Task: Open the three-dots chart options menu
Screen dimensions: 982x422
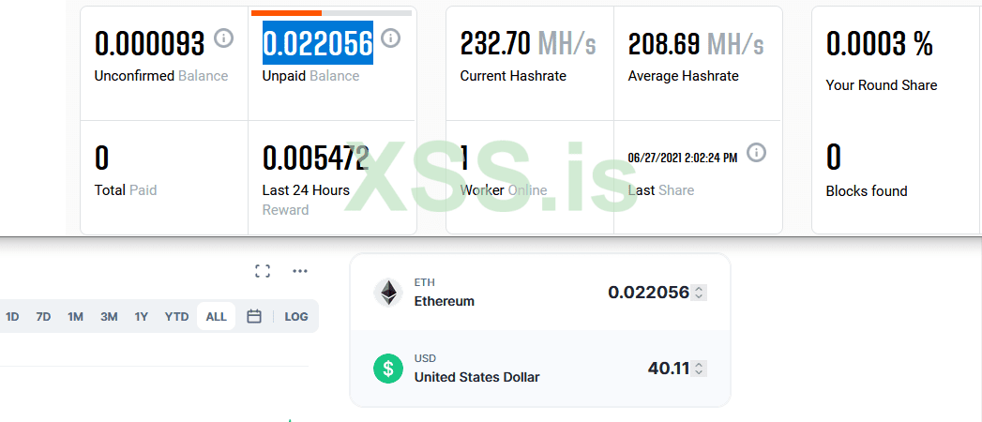Action: (x=300, y=271)
